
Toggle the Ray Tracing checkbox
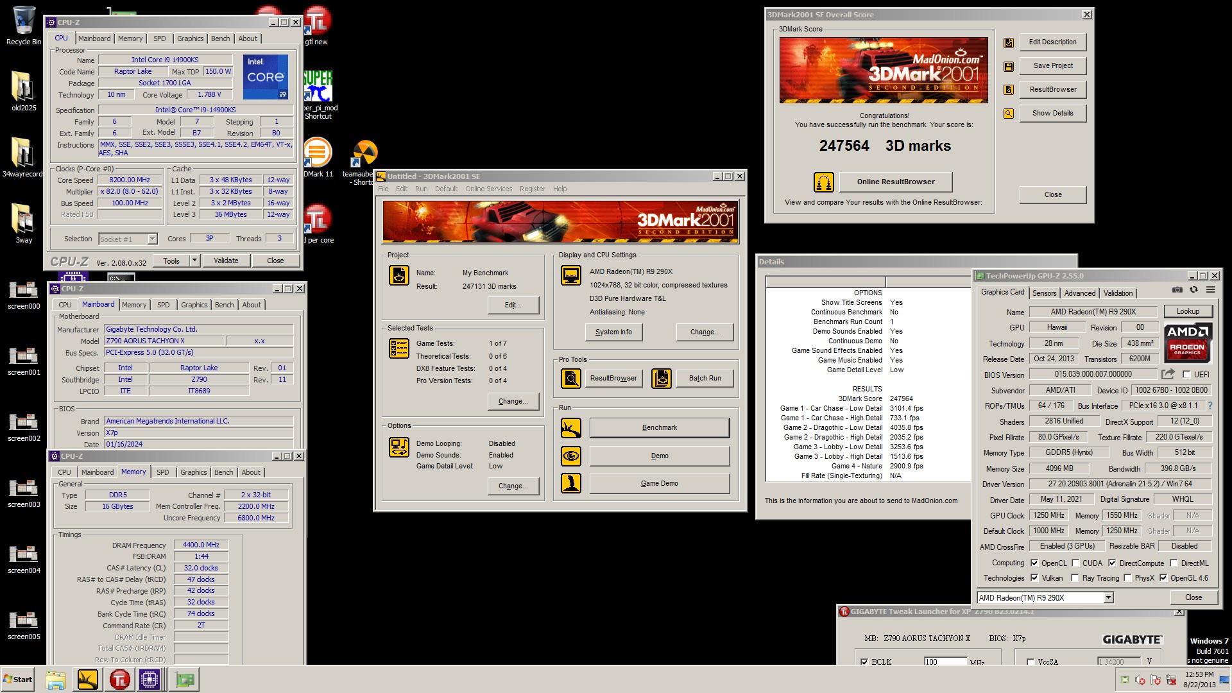(x=1075, y=578)
